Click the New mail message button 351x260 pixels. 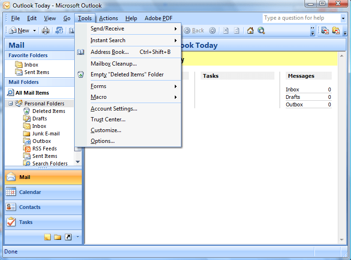(19, 30)
